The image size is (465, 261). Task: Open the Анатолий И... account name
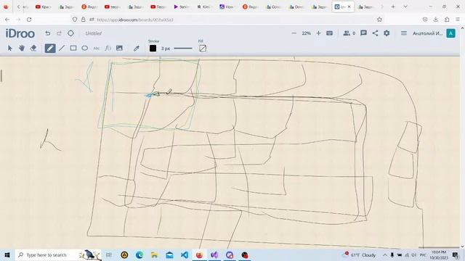click(x=427, y=33)
